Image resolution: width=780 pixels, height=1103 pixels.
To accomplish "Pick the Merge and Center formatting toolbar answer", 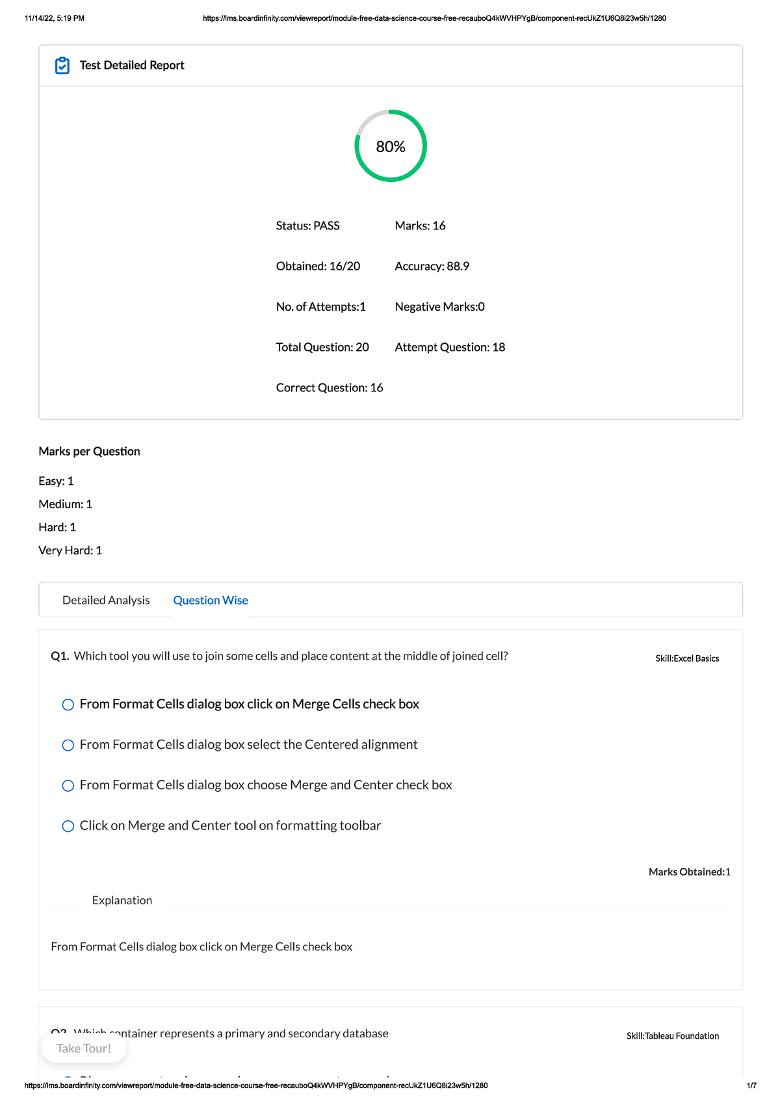I will [x=68, y=826].
